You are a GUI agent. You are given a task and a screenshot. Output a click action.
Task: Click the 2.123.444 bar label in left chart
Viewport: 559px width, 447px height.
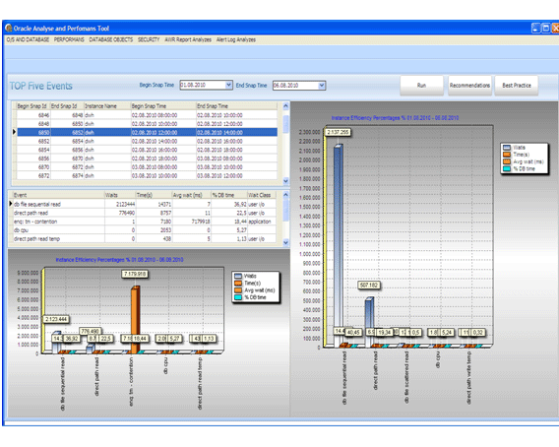pyautogui.click(x=56, y=319)
